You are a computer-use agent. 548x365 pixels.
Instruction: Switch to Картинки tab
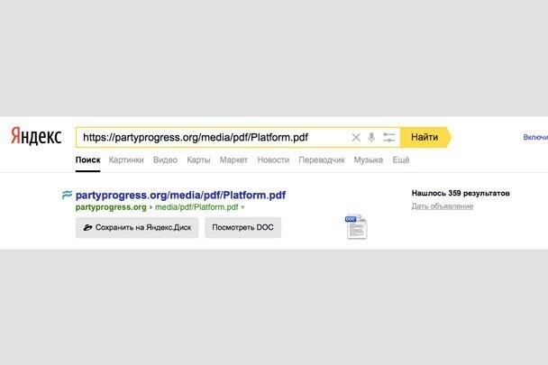[x=126, y=160]
